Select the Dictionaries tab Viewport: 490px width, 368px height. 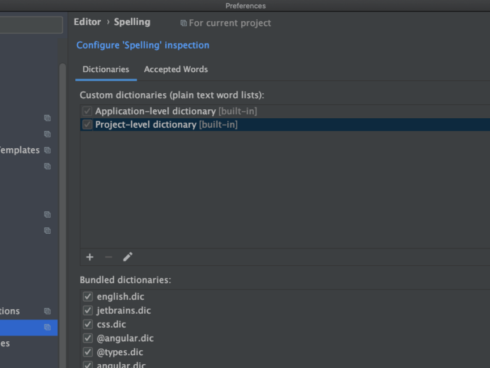(106, 69)
